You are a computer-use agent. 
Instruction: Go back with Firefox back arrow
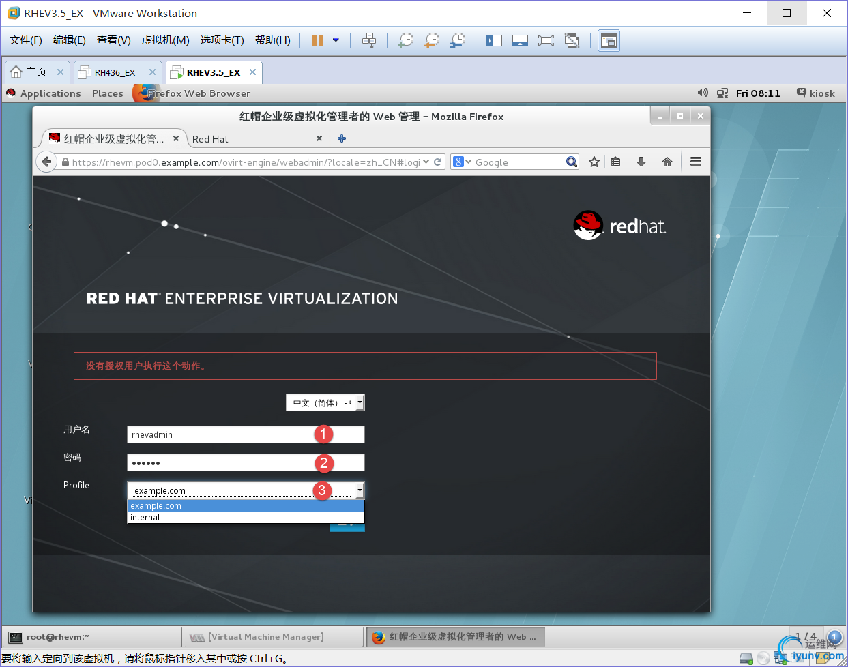tap(46, 162)
